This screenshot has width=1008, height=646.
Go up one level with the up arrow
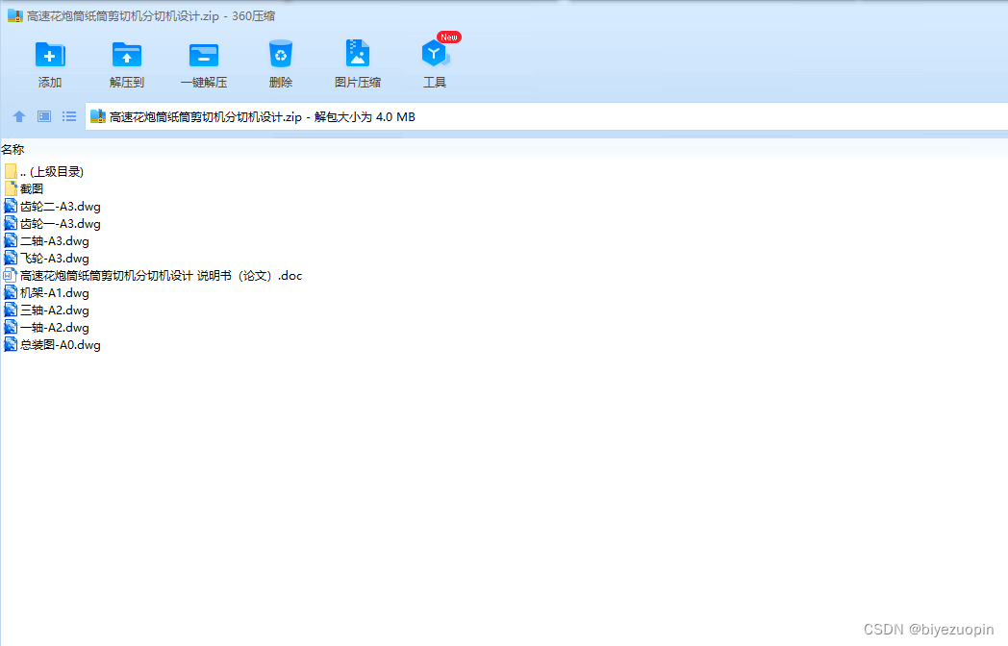(x=19, y=116)
